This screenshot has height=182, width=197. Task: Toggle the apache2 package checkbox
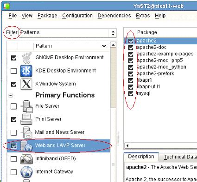point(131,41)
